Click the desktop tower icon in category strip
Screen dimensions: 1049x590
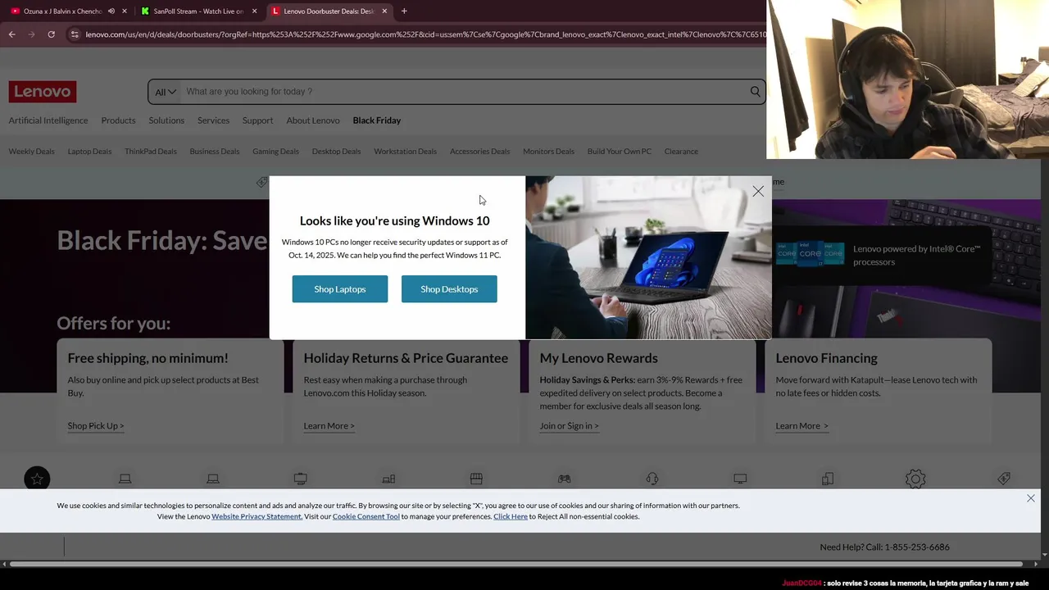(388, 479)
